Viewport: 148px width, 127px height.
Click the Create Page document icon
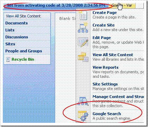[x=83, y=15]
